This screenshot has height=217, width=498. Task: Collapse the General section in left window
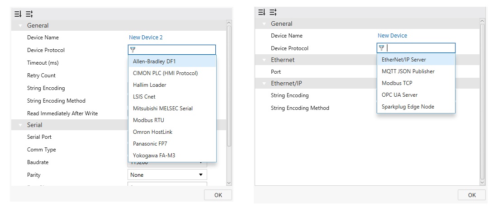pyautogui.click(x=20, y=26)
